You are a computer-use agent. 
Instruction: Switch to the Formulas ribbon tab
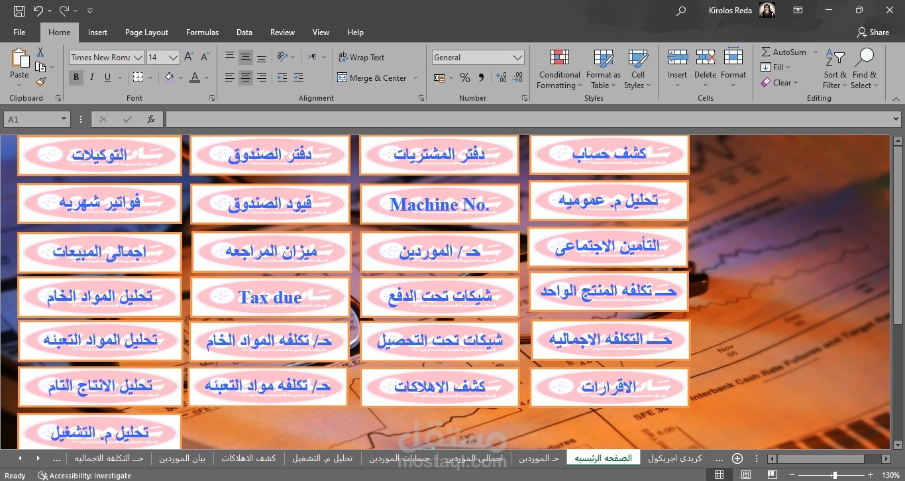click(x=202, y=32)
